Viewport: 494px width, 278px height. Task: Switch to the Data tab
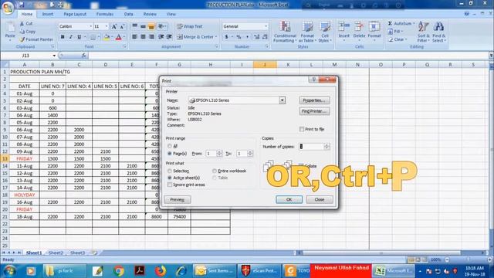tap(129, 14)
